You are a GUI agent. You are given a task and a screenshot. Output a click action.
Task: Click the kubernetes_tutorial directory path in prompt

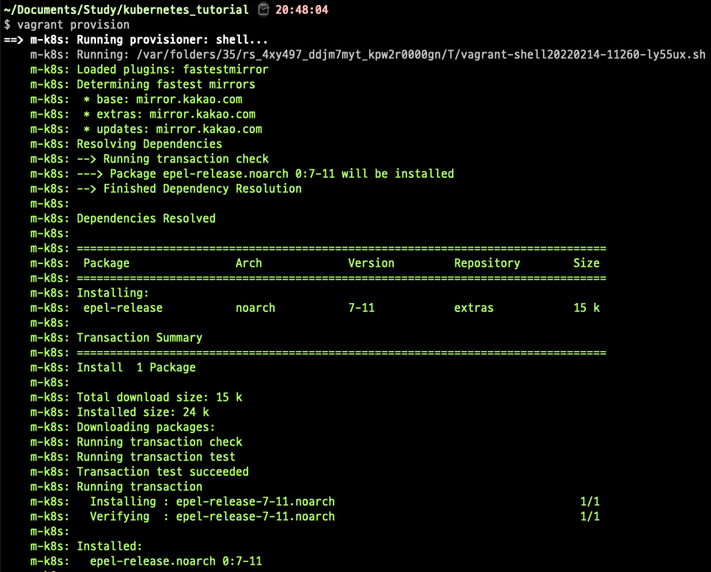(x=126, y=10)
